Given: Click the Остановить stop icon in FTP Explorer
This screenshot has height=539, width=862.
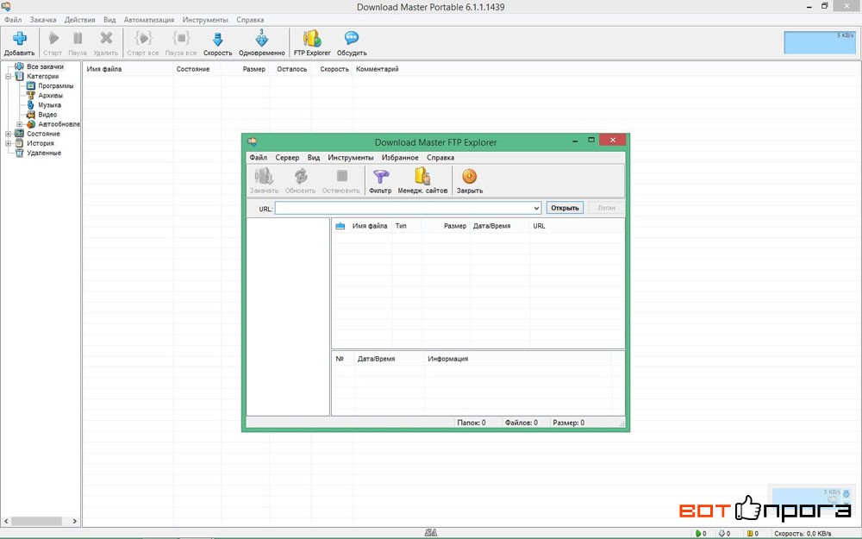Looking at the screenshot, I should tap(342, 176).
